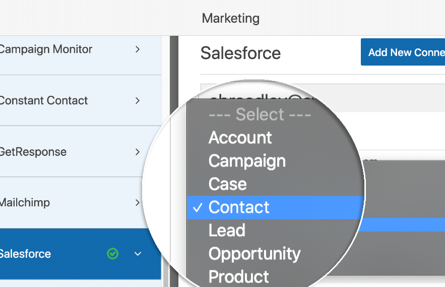445x287 pixels.
Task: Choose Case from the object dropdown
Action: [x=228, y=184]
